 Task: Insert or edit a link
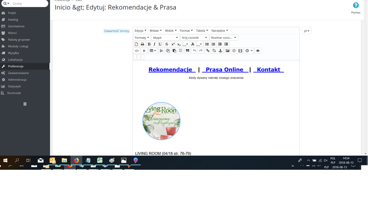[x=208, y=51]
